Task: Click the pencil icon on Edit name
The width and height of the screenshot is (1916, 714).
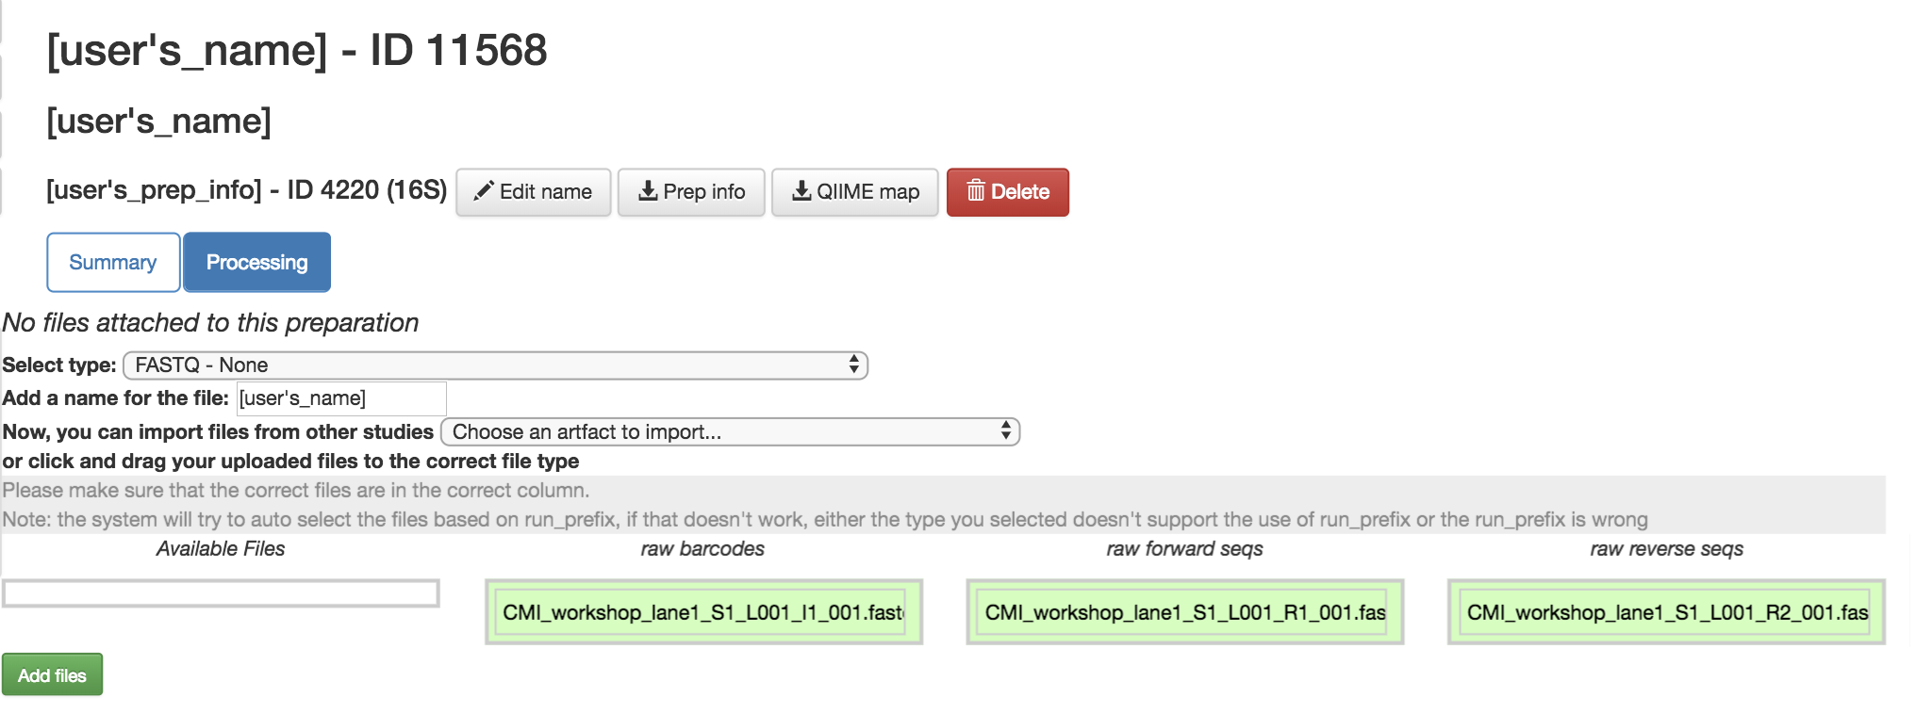Action: point(484,191)
